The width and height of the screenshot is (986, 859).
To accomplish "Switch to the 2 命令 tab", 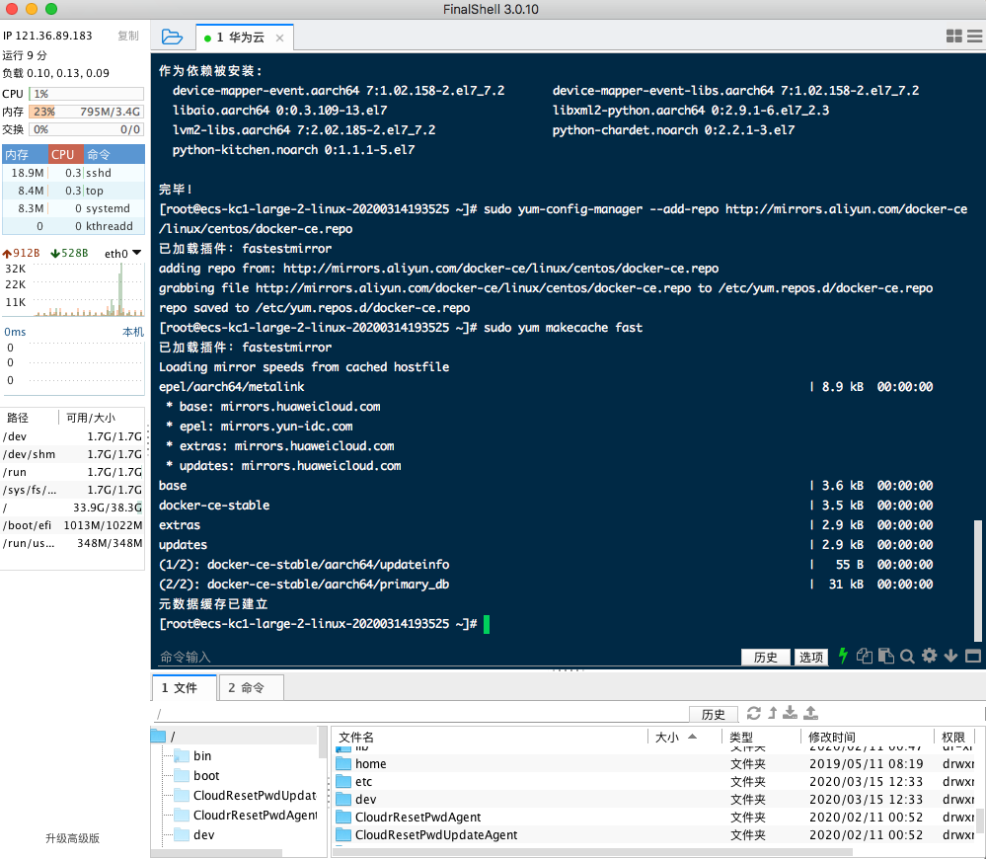I will 251,687.
